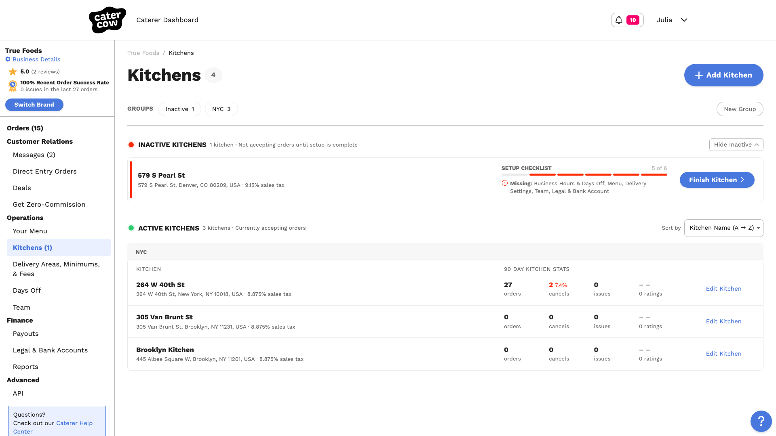Viewport: 776px width, 436px height.
Task: Open Get Zero-Commission page
Action: pyautogui.click(x=49, y=205)
